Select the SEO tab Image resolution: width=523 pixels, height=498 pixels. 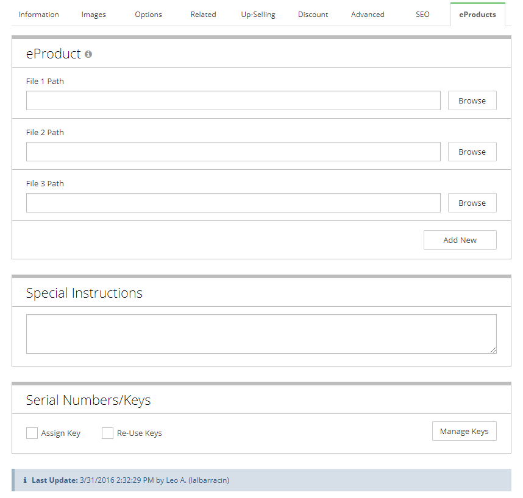pos(422,15)
